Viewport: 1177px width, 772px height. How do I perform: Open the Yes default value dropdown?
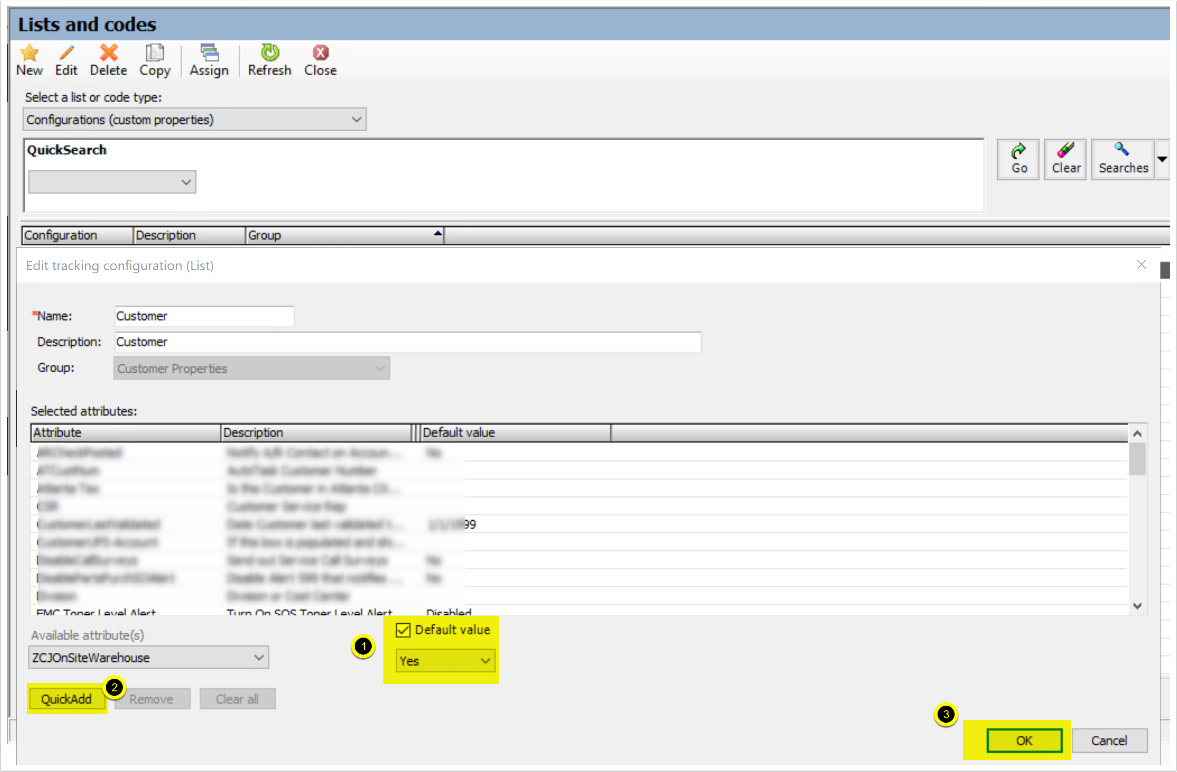(445, 661)
